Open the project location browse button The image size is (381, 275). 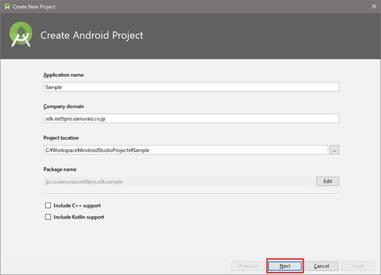(x=334, y=150)
